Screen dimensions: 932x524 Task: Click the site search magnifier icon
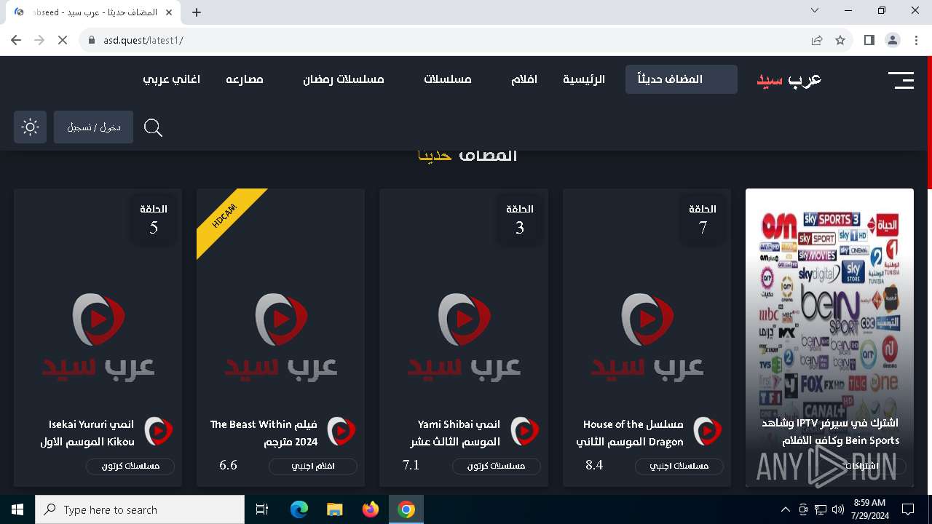click(x=153, y=127)
